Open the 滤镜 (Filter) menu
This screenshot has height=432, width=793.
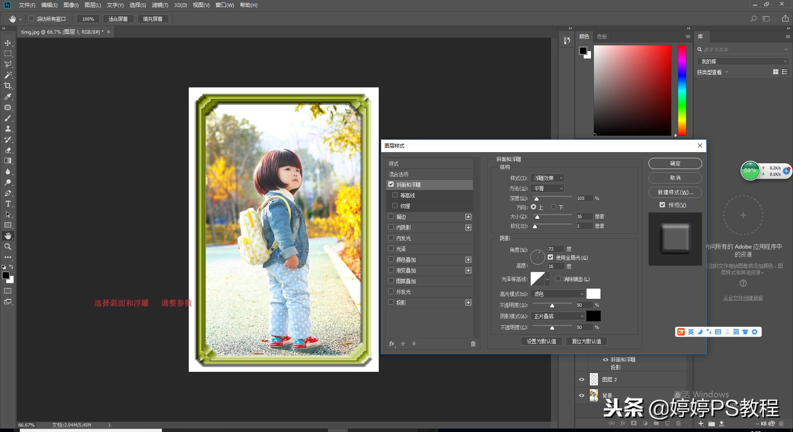(x=160, y=5)
